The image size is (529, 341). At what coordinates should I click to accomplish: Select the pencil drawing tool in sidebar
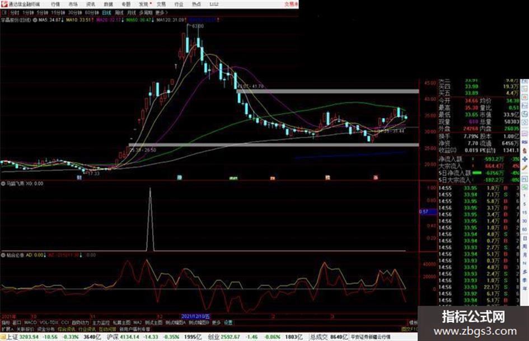point(525,168)
